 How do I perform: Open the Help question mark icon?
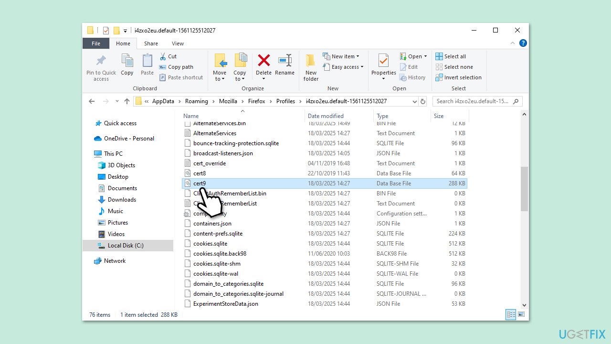pyautogui.click(x=523, y=43)
